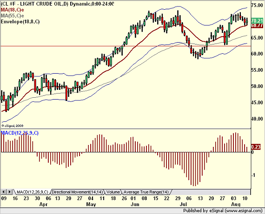Viewport: 265px width, 214px height.
Task: Click the 65.00 price axis label
Action: tap(257, 38)
